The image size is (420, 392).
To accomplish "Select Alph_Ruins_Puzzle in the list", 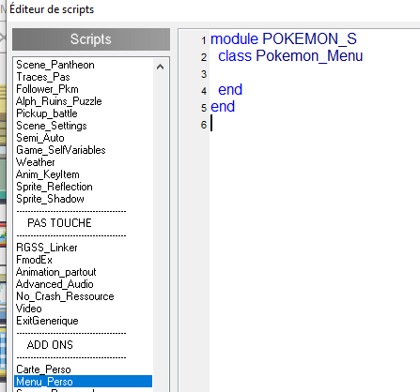I will [x=59, y=101].
